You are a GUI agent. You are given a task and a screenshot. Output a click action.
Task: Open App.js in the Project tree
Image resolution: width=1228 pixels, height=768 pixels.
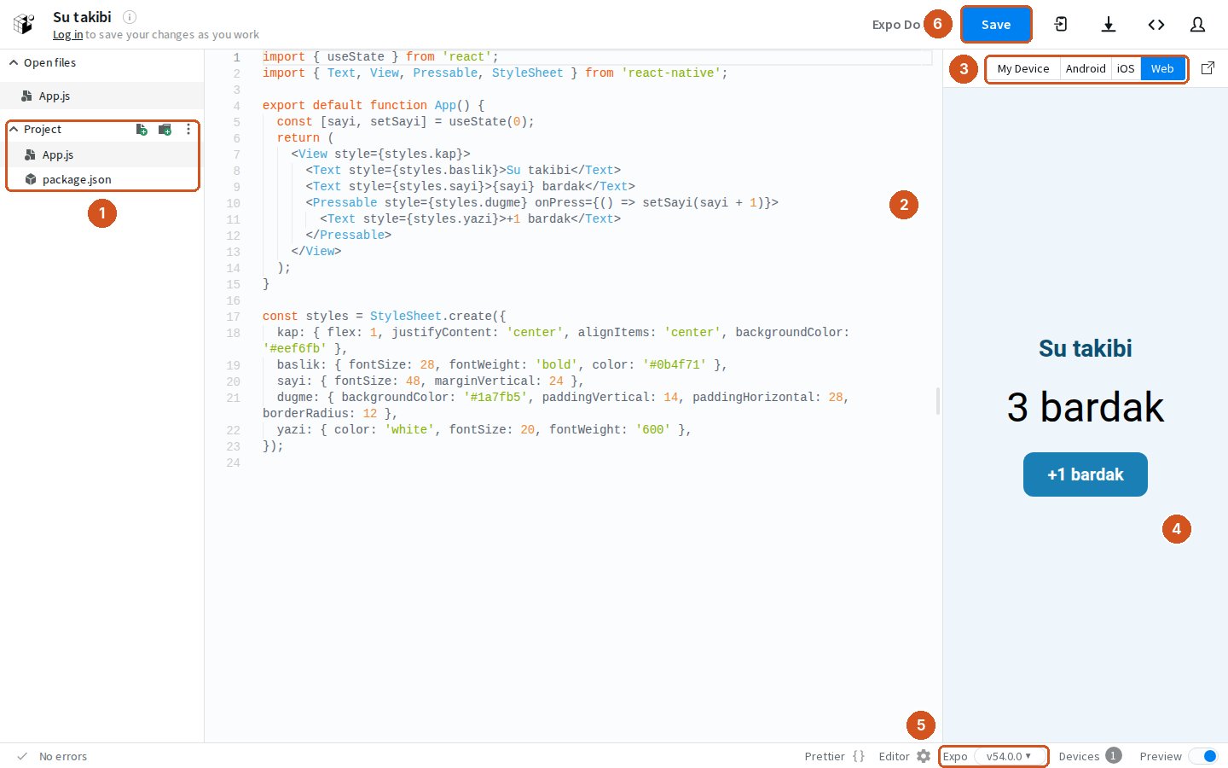(102, 155)
